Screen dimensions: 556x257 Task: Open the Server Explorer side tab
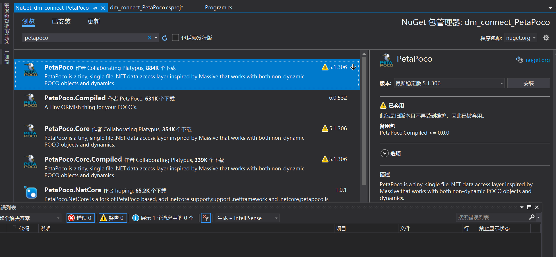[7, 24]
